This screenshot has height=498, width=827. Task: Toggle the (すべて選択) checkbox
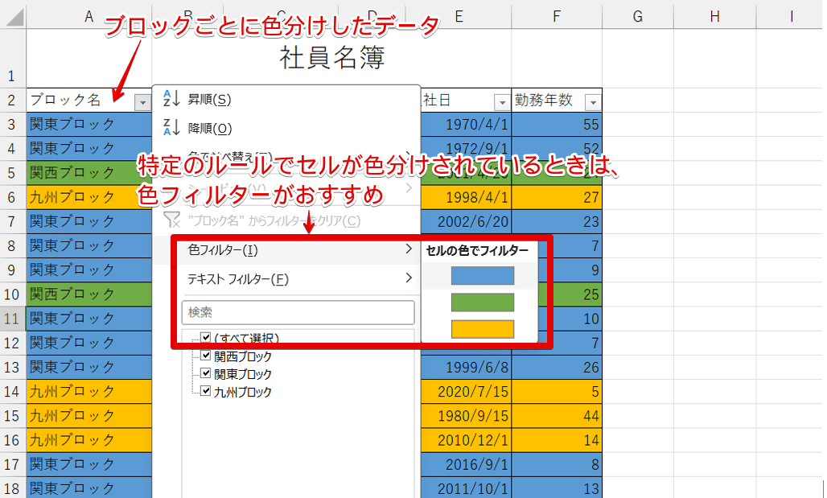click(206, 339)
